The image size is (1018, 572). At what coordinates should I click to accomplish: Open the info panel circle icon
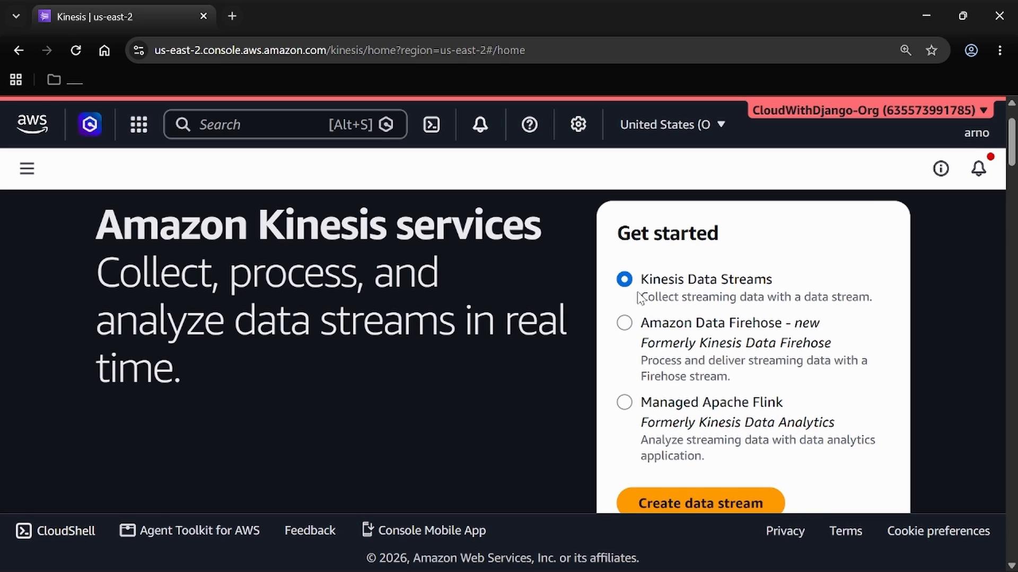[x=941, y=168]
